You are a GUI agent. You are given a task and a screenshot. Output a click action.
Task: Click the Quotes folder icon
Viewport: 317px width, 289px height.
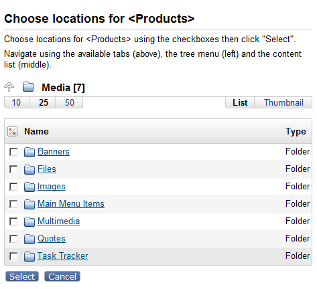pyautogui.click(x=29, y=239)
